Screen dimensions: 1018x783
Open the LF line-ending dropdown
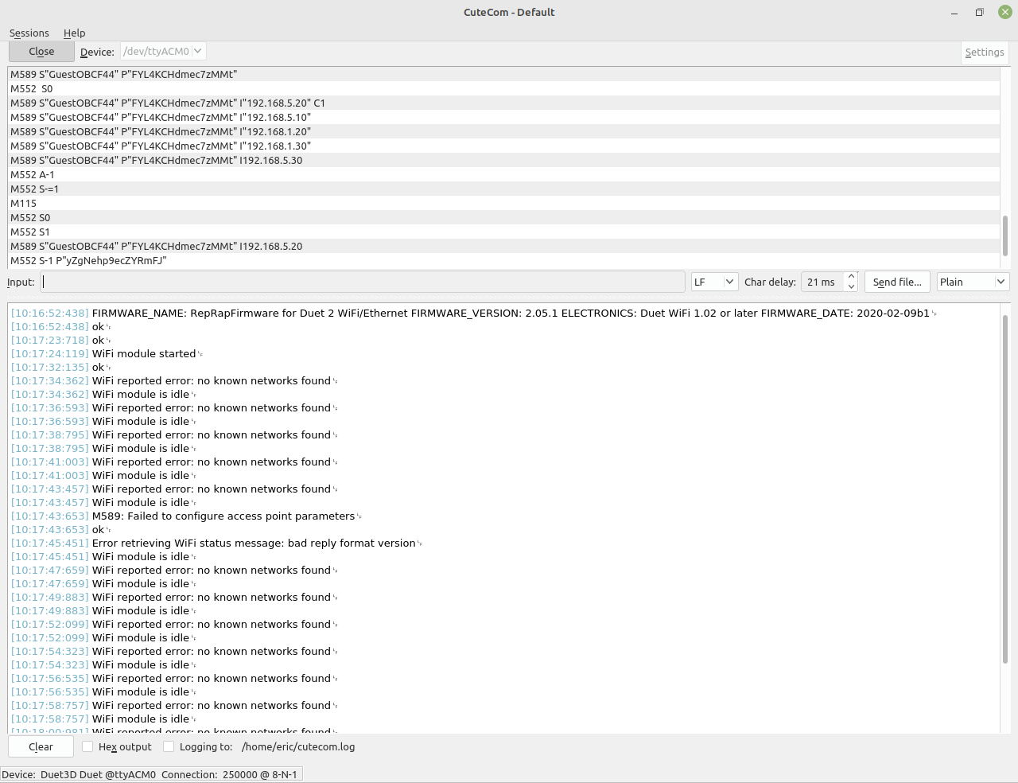coord(714,282)
